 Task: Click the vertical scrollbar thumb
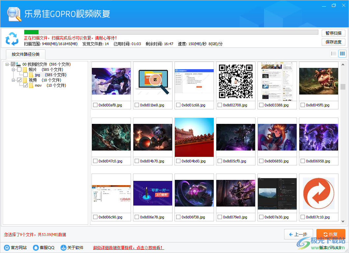tap(343, 87)
